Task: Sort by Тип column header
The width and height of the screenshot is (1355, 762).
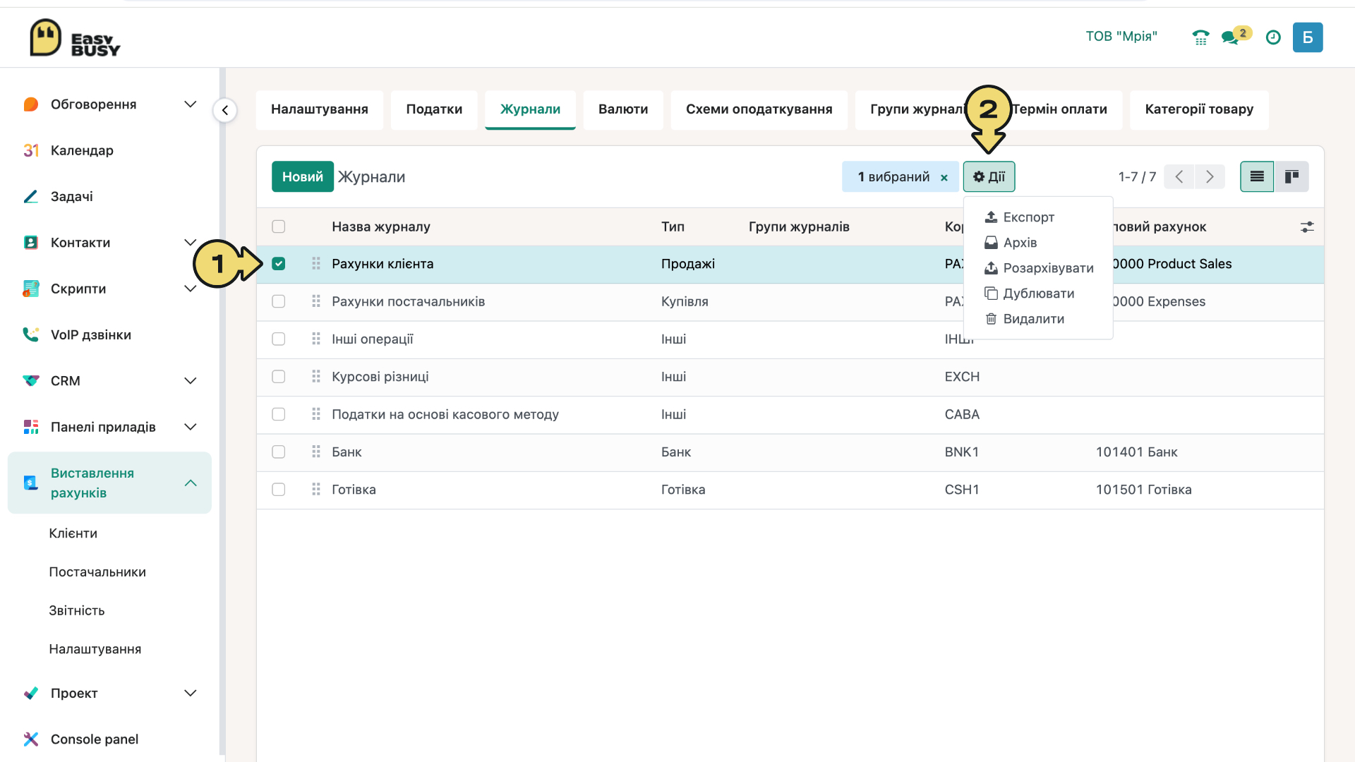Action: pyautogui.click(x=673, y=226)
